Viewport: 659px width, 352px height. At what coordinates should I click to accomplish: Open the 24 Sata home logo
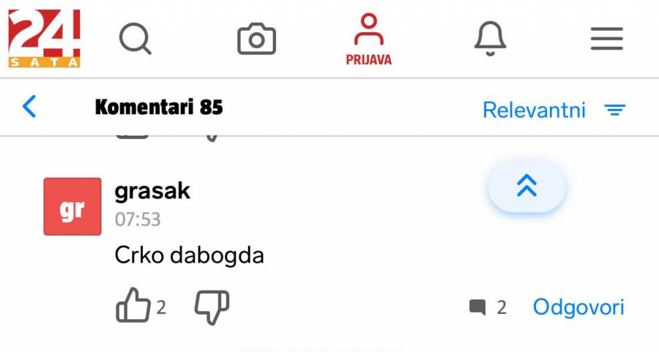tap(44, 38)
